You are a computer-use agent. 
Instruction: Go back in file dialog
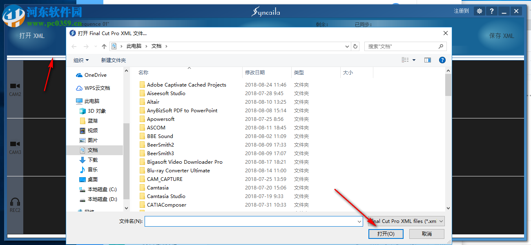[74, 47]
